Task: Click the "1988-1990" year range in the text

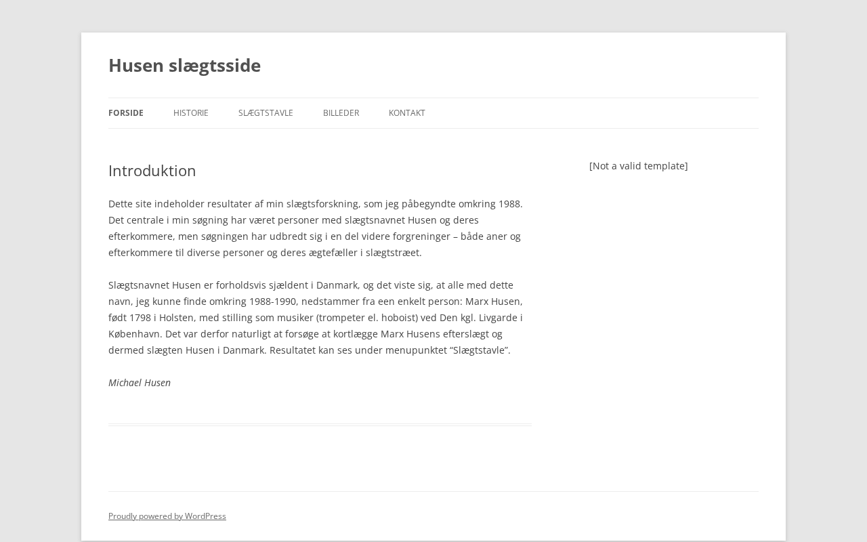Action: [x=272, y=301]
